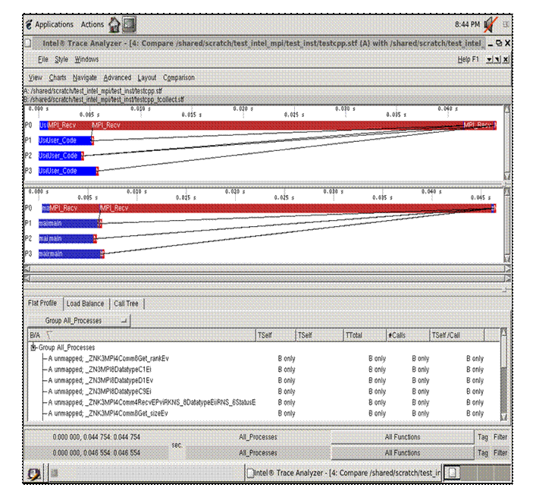533x497 pixels.
Task: Open the Applications menu in top panel
Action: (54, 24)
